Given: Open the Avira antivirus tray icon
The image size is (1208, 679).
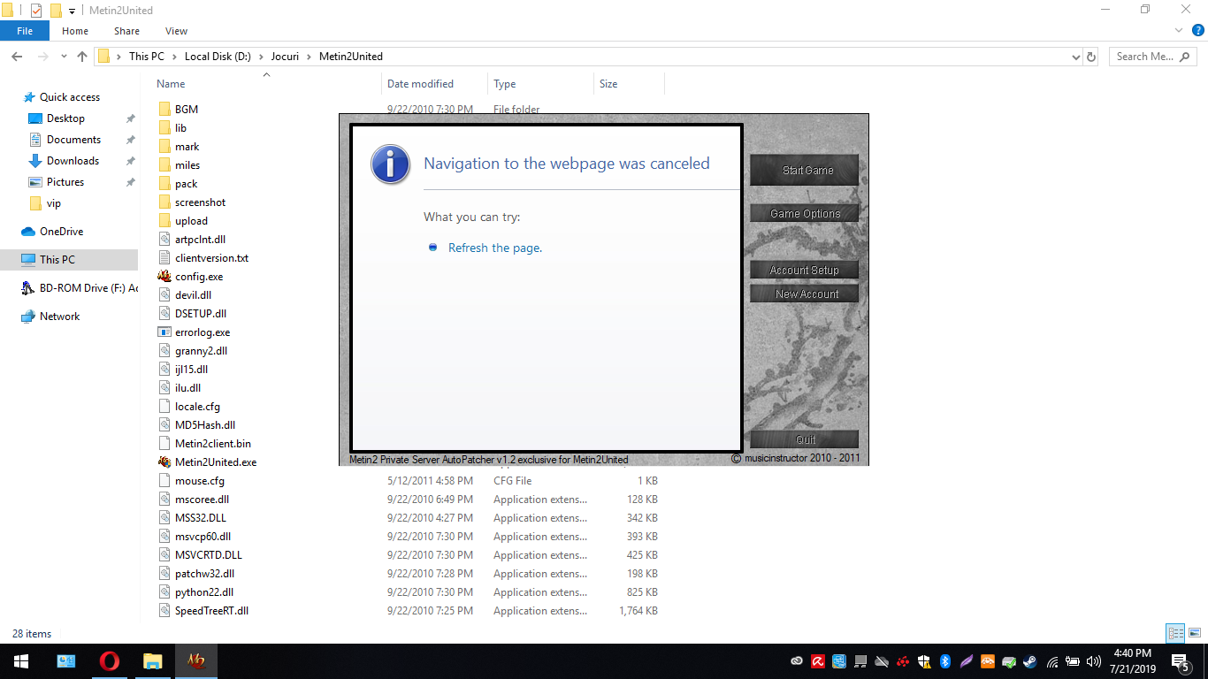Looking at the screenshot, I should coord(819,661).
